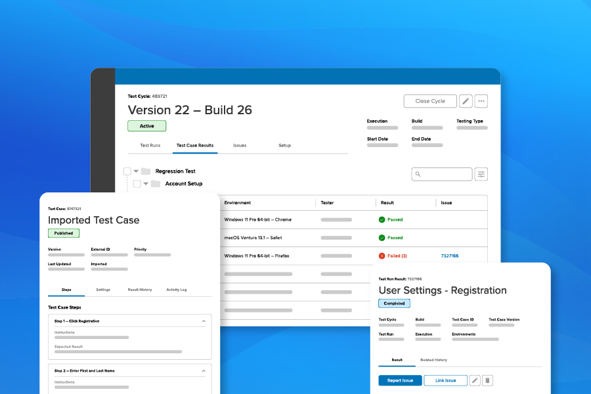
Task: Click the Link Issue button
Action: pos(445,380)
